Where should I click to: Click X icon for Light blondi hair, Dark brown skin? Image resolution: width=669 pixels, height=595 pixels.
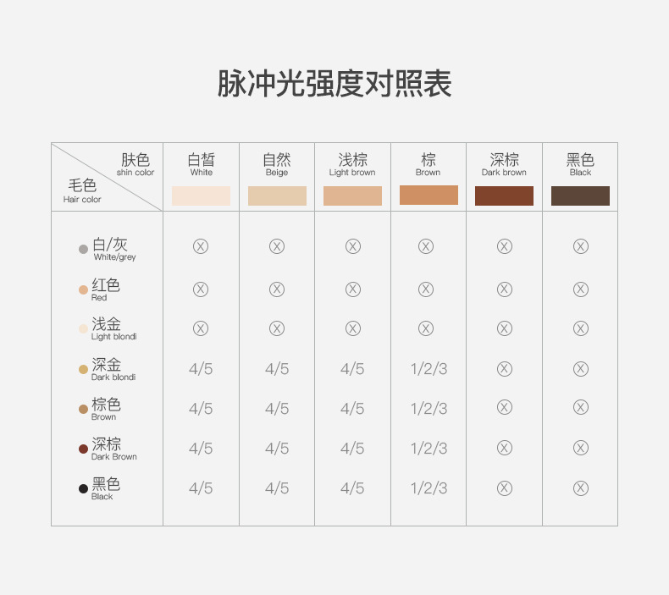(x=505, y=328)
